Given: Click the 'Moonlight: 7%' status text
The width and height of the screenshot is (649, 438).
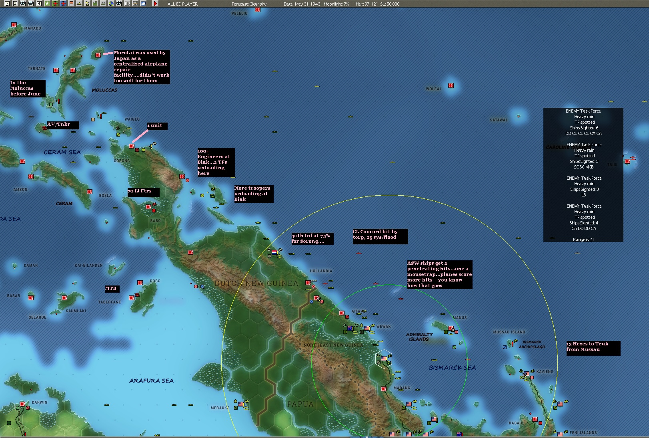Looking at the screenshot, I should [336, 4].
